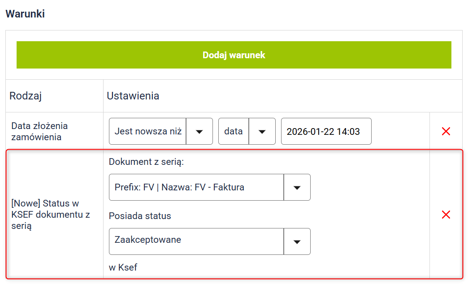Viewport: 468px width, 284px height.
Task: Select the [Nowe] Status w KSEF label
Action: tap(50, 215)
